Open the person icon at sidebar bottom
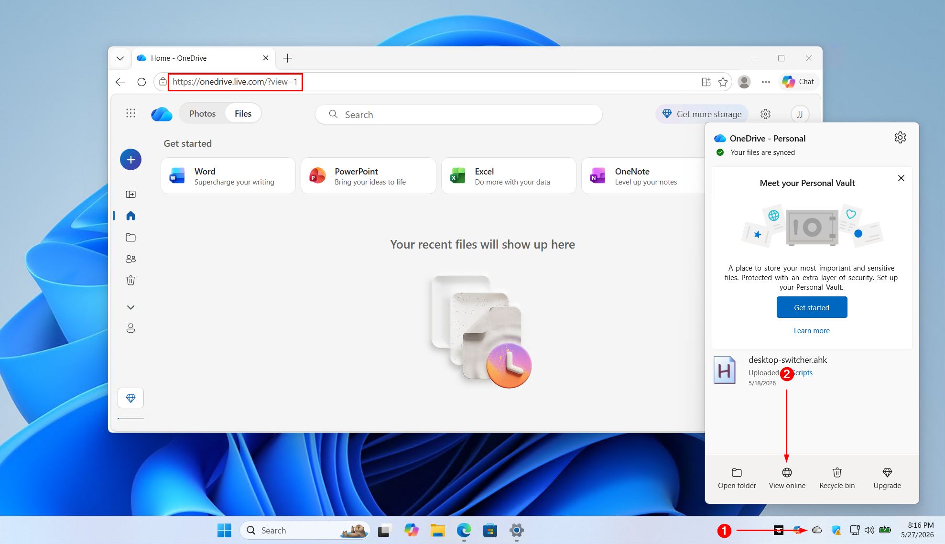This screenshot has width=945, height=544. coord(130,328)
